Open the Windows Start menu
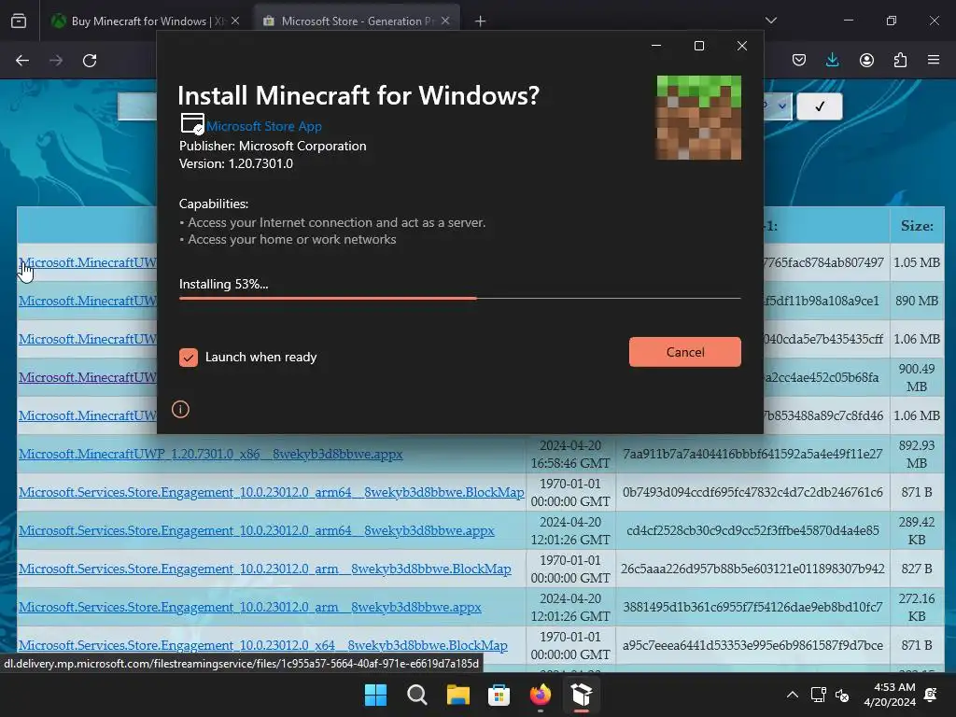The height and width of the screenshot is (717, 956). click(x=375, y=695)
